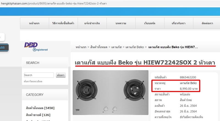Click the สินค้าทั้งหมด breadcrumb link
Viewport: 220px width, 121px height.
coord(99,47)
